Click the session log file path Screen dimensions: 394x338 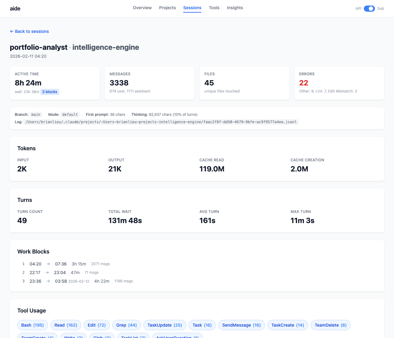pos(161,122)
